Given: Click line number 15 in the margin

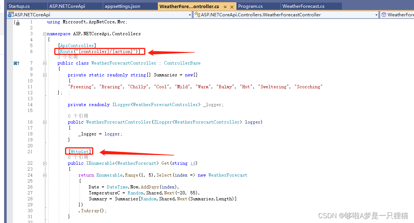Looking at the screenshot, I should tap(30, 111).
